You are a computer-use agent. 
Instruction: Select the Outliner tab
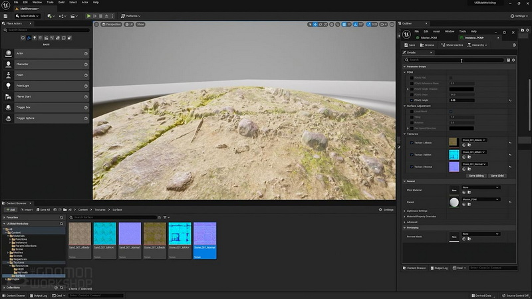(x=407, y=23)
